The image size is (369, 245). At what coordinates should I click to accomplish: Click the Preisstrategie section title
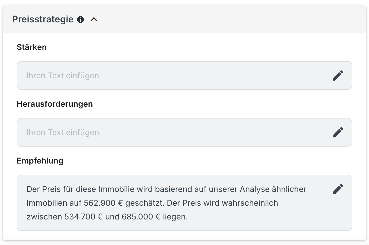[43, 20]
